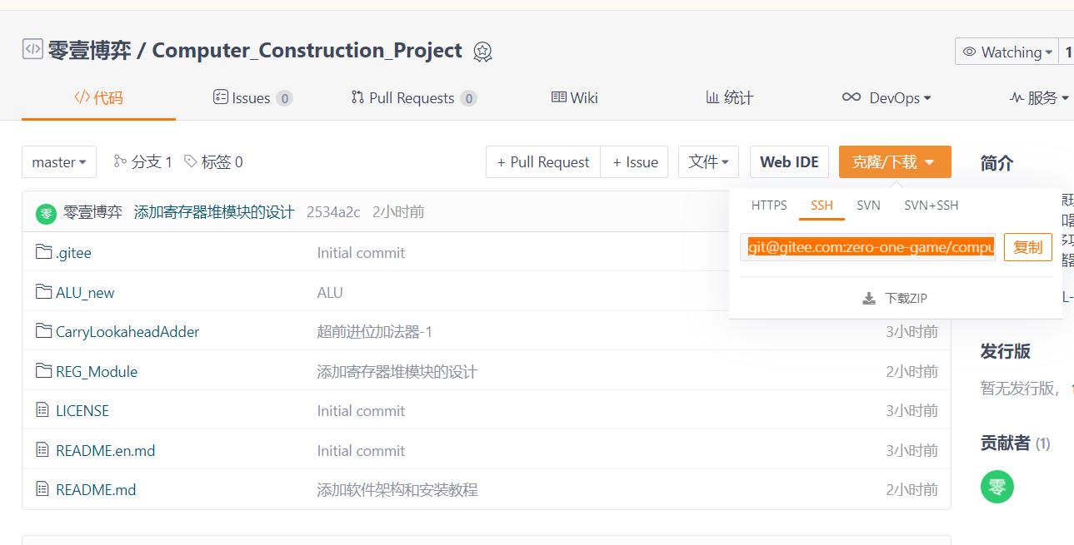Open the Web IDE button
The height and width of the screenshot is (545, 1074).
click(x=789, y=162)
